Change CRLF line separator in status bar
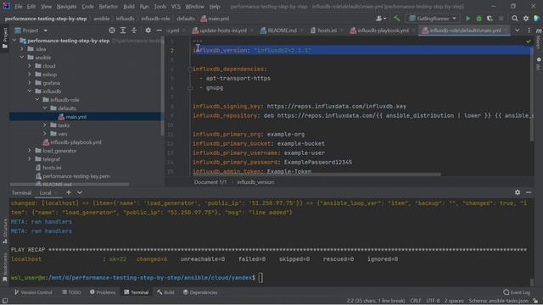 click(415, 301)
